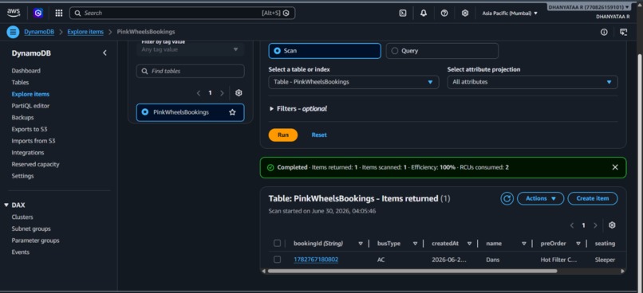Viewport: 643px width, 293px height.
Task: Sort by createdAt column arrow
Action: [469, 244]
